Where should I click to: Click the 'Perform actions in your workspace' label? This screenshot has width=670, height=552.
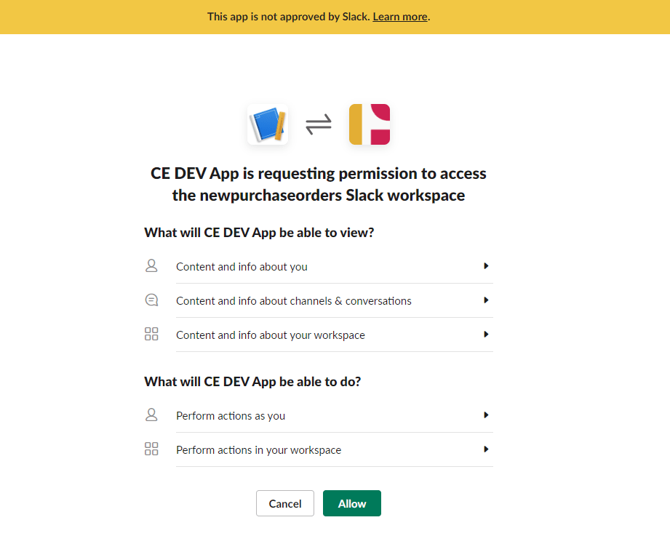point(258,450)
